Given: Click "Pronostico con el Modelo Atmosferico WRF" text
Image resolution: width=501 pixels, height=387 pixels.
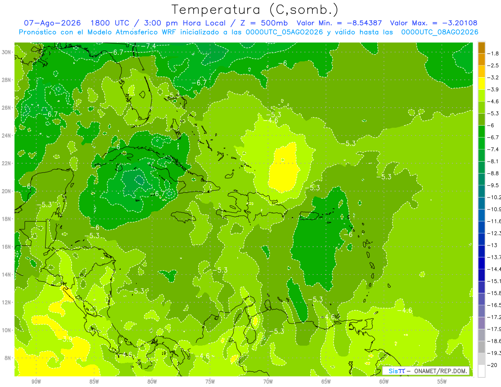Looking at the screenshot, I should tap(97, 32).
